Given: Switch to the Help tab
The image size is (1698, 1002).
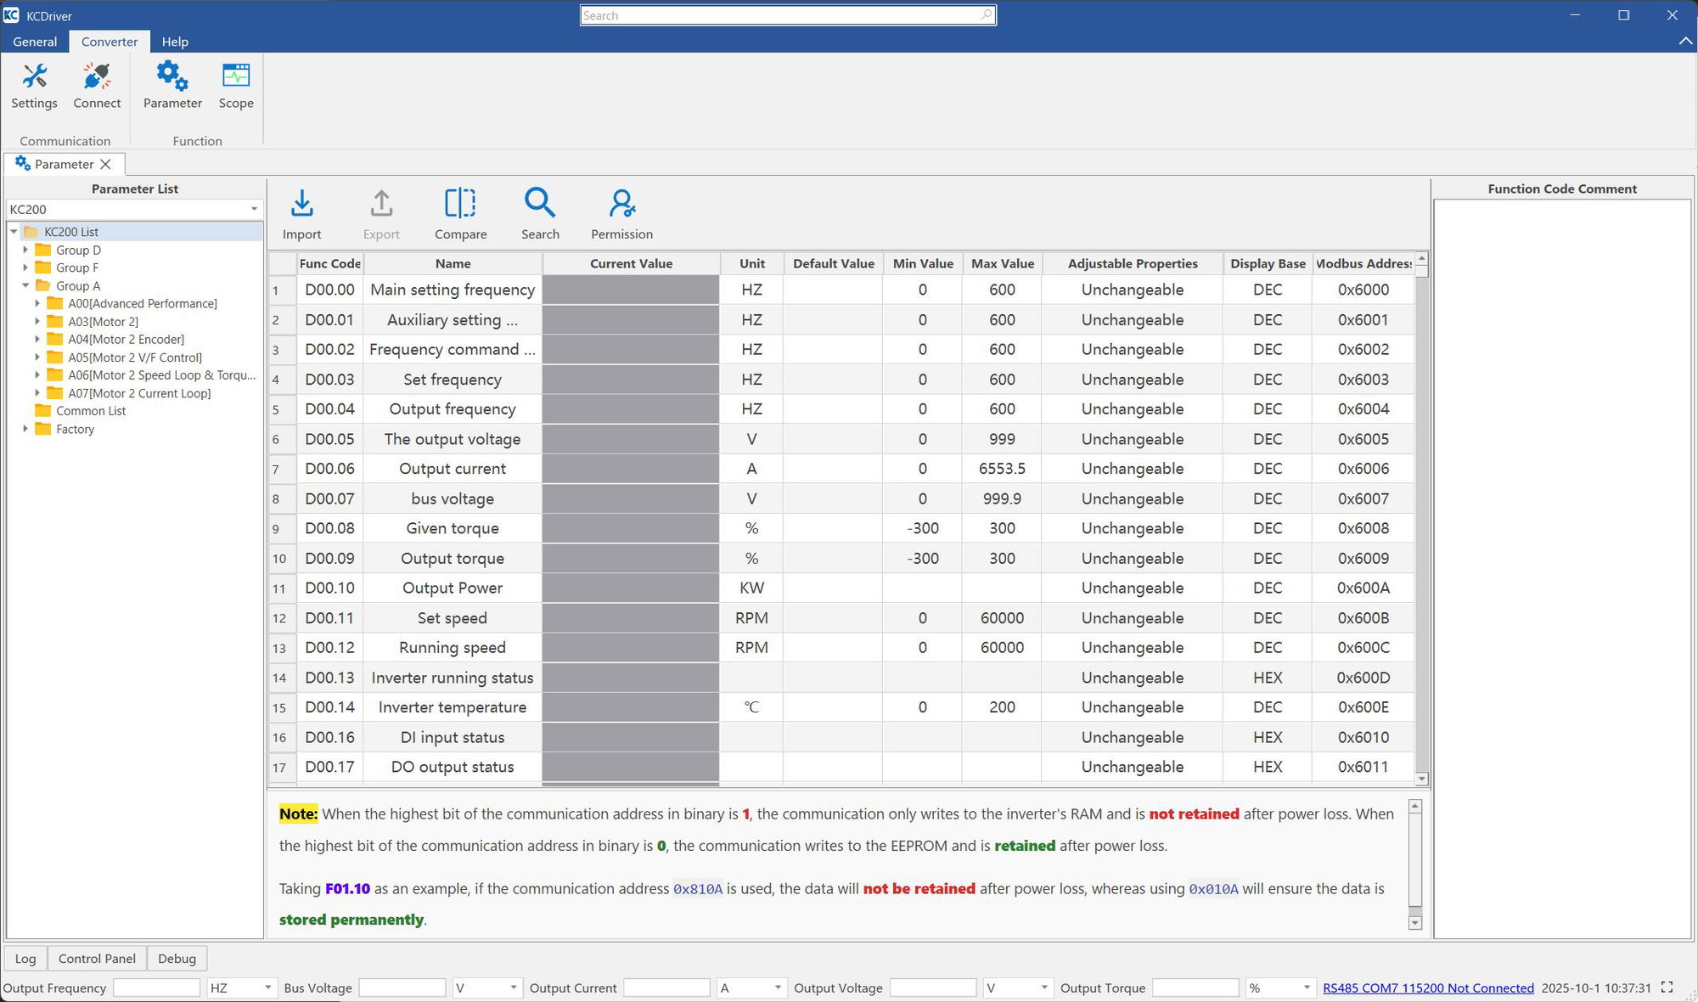Looking at the screenshot, I should click(175, 41).
